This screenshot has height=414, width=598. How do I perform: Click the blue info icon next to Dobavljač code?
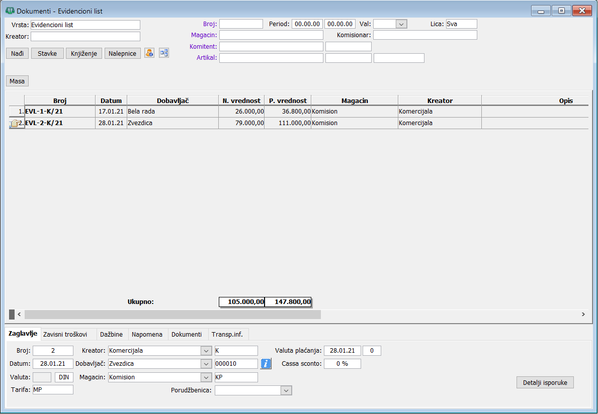coord(266,364)
